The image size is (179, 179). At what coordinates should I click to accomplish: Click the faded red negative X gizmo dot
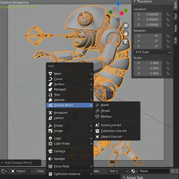[115, 9]
